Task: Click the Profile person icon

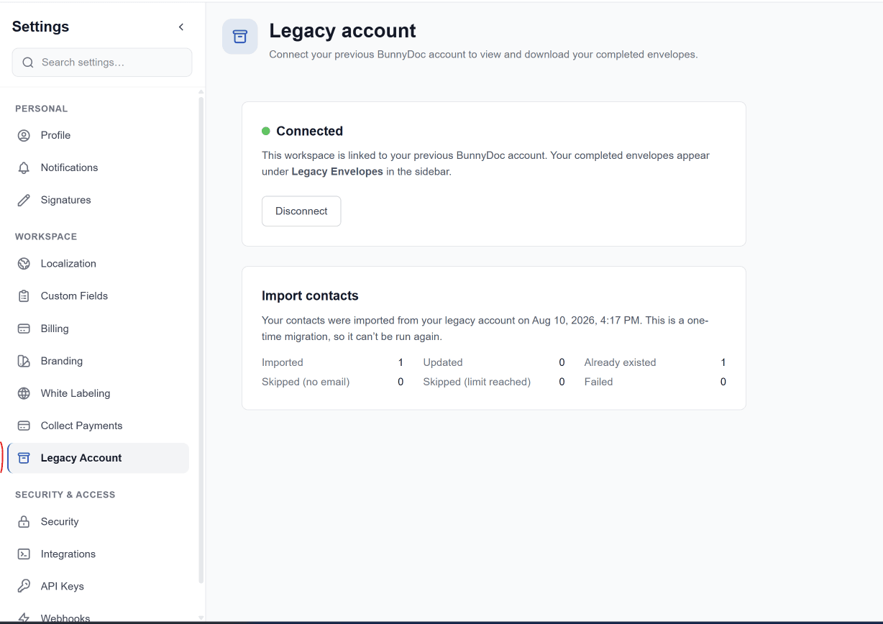Action: click(x=24, y=135)
